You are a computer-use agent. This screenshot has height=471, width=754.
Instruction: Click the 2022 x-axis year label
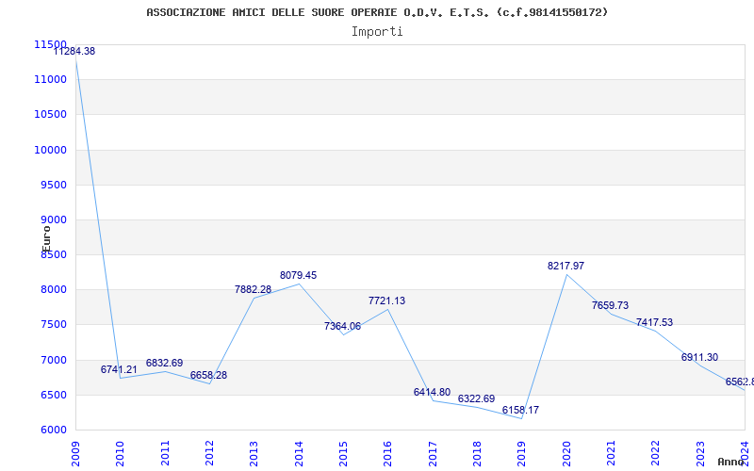655,454
